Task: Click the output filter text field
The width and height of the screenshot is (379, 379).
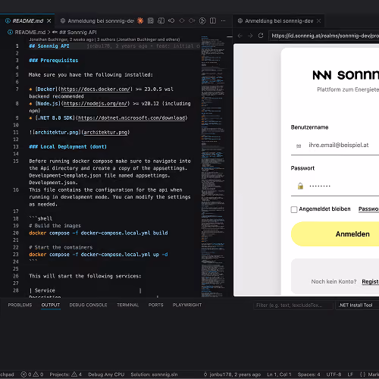Action: (x=293, y=305)
